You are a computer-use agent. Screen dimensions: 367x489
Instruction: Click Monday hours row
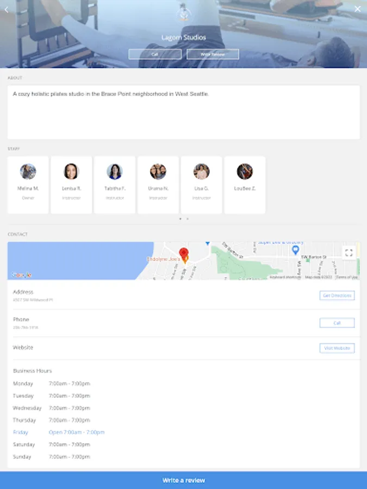[x=52, y=384]
